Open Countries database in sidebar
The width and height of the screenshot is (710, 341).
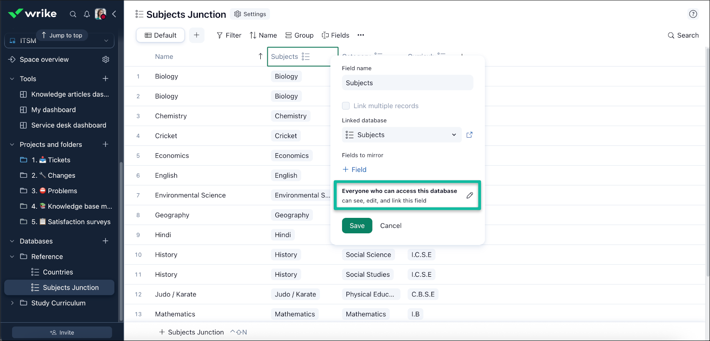pos(58,272)
